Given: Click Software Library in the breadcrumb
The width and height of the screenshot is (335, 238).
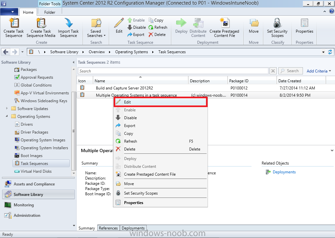Looking at the screenshot, I should 64,52.
